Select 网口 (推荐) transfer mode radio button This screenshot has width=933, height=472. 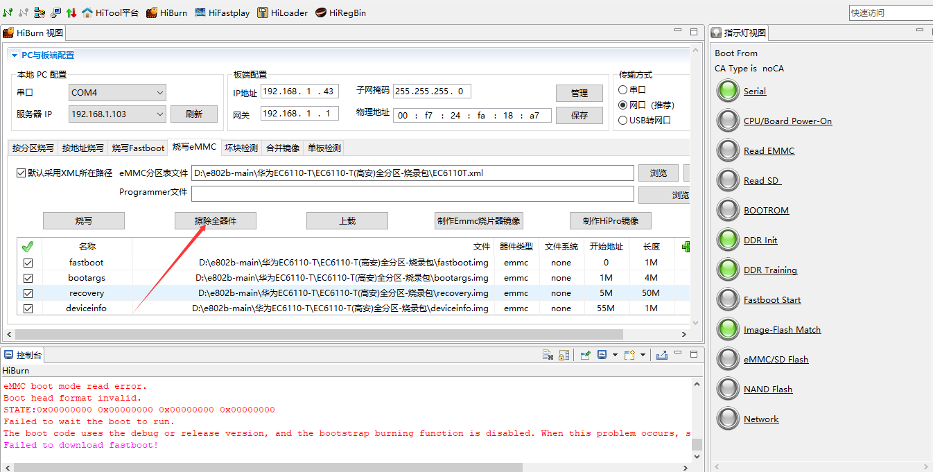tap(622, 105)
